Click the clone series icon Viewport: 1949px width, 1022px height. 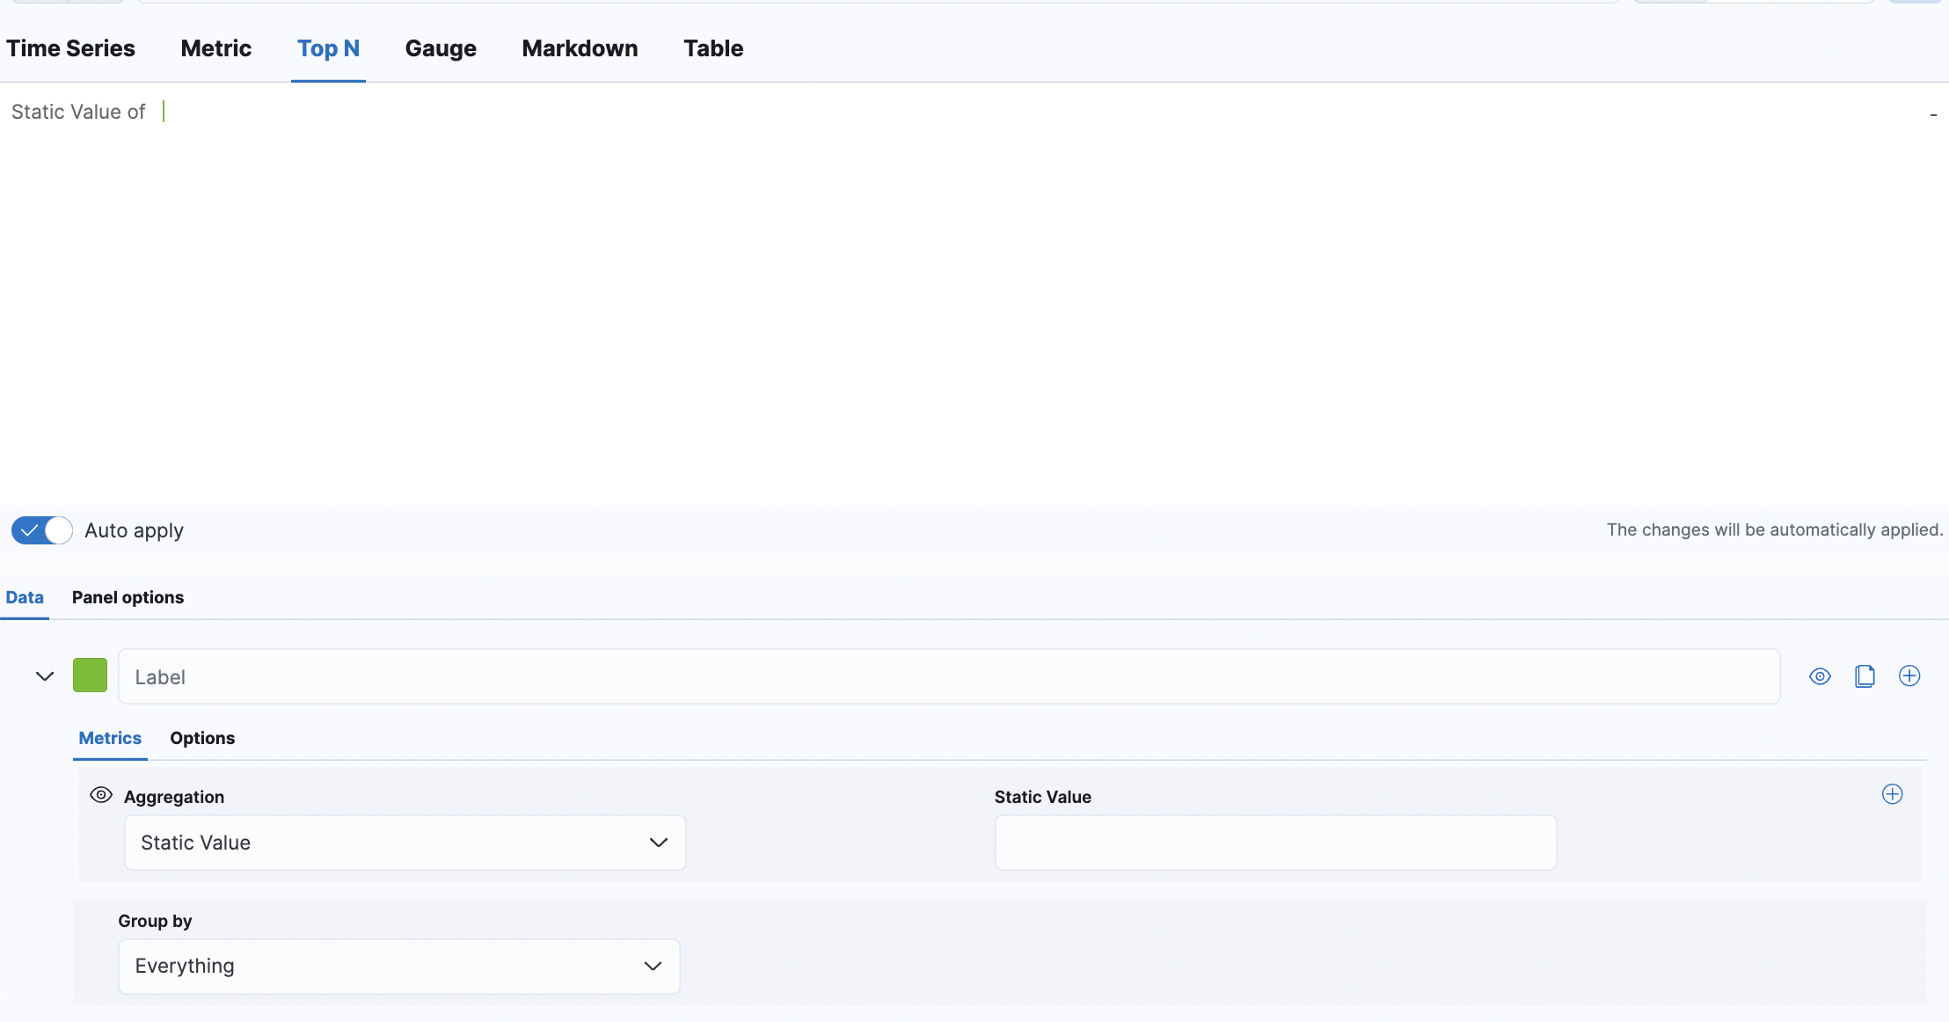[1865, 676]
